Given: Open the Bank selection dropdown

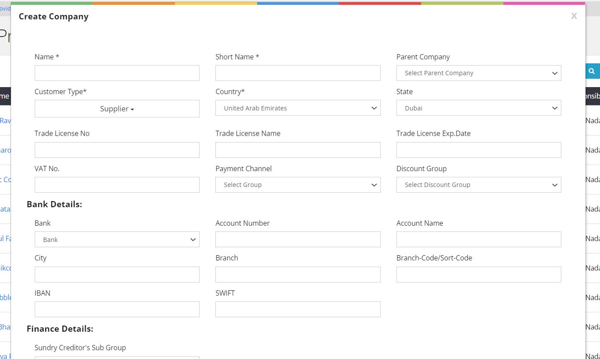Looking at the screenshot, I should click(117, 240).
